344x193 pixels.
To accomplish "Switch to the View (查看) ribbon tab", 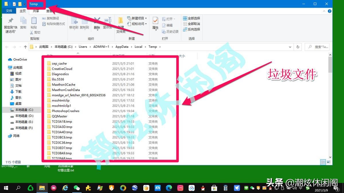I will click(49, 11).
